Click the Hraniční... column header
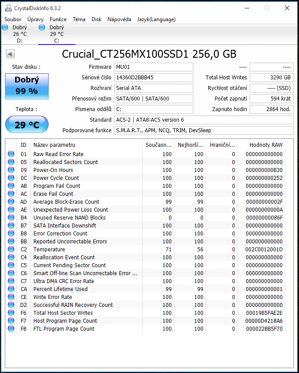The height and width of the screenshot is (373, 299). pyautogui.click(x=222, y=145)
